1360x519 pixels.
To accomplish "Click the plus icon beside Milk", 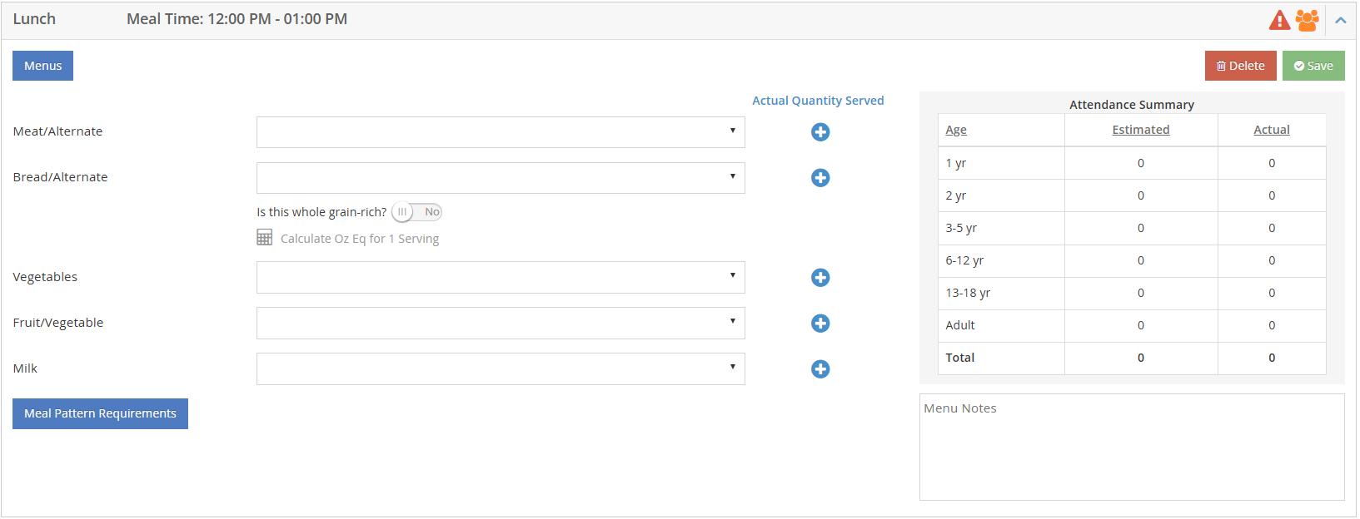I will pos(820,369).
